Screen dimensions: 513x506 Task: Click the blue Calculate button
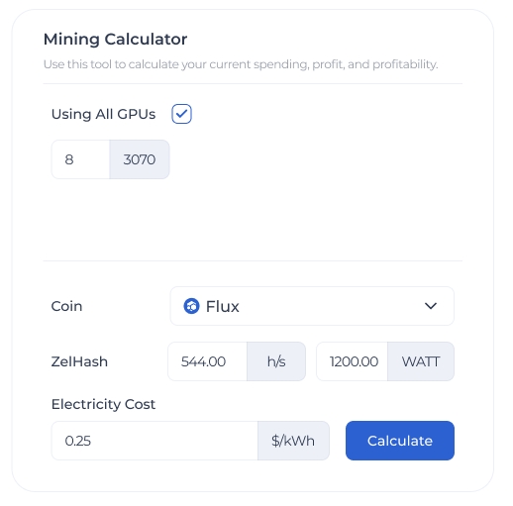[x=400, y=441]
